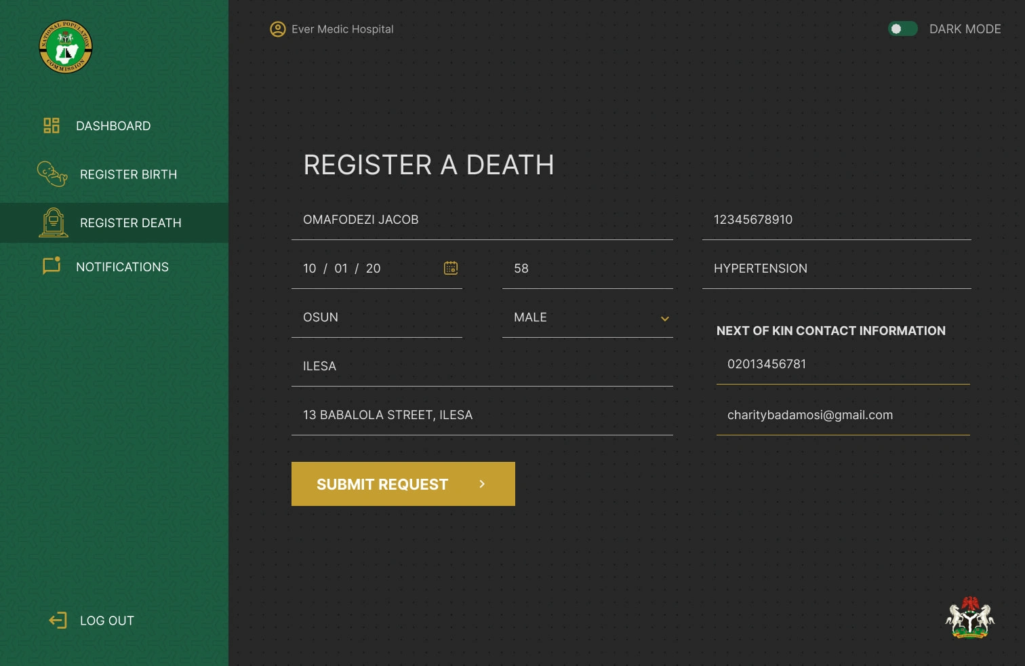The height and width of the screenshot is (666, 1025).
Task: Click the Dashboard grid icon
Action: click(52, 125)
